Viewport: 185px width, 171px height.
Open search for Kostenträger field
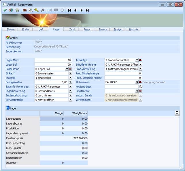pos(141,87)
